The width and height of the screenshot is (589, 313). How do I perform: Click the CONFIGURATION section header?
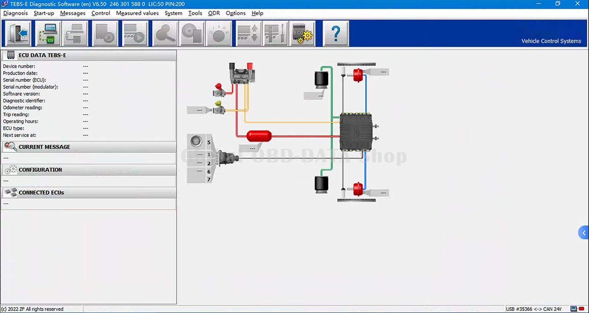tap(89, 170)
